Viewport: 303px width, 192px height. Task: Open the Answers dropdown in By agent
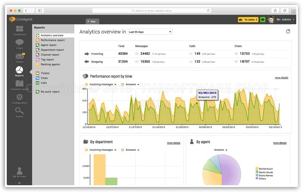220,150
